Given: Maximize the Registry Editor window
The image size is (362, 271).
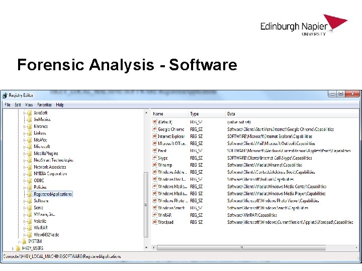Looking at the screenshot, I should tap(341, 93).
